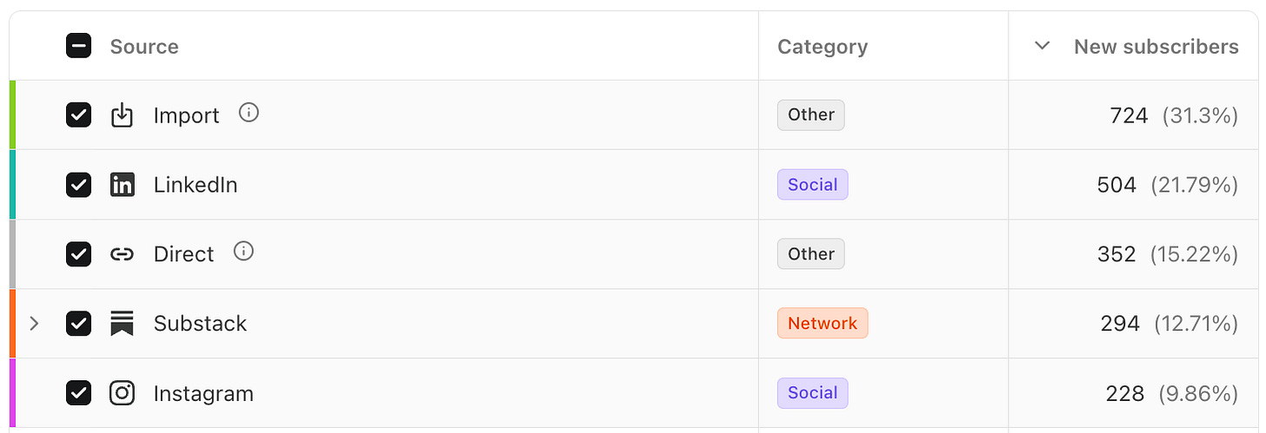Click the Instagram logo icon

[123, 393]
